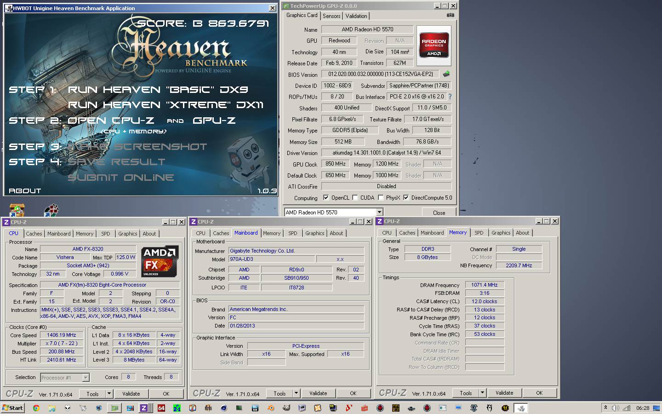Click the Model 970A-UD3 field

pyautogui.click(x=271, y=259)
